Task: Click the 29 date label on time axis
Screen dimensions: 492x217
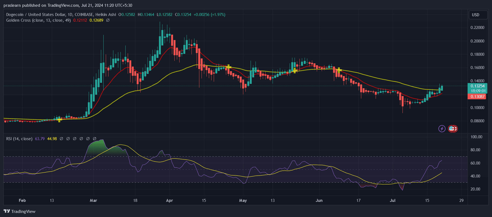Action: [x=461, y=200]
